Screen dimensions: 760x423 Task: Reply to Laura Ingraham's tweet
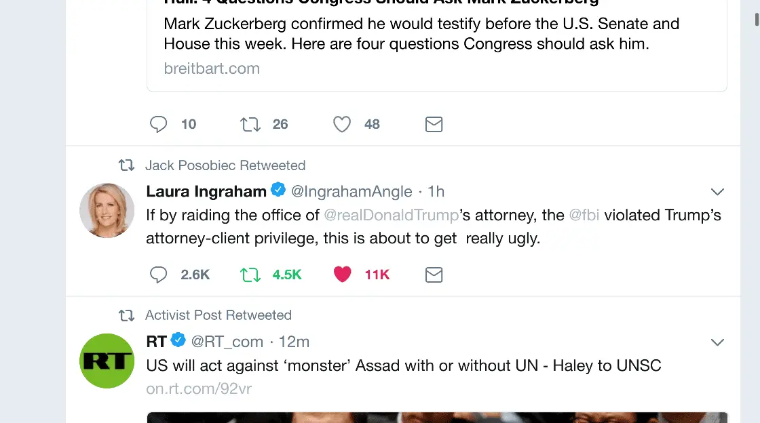click(159, 275)
